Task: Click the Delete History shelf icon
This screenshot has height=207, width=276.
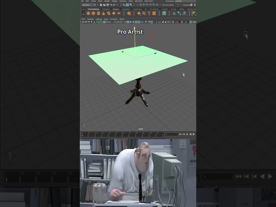Action: click(x=179, y=13)
